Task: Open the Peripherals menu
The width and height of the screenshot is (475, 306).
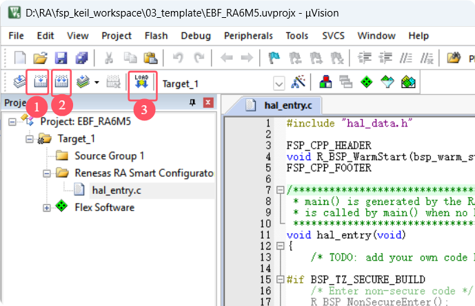Action: pos(248,36)
